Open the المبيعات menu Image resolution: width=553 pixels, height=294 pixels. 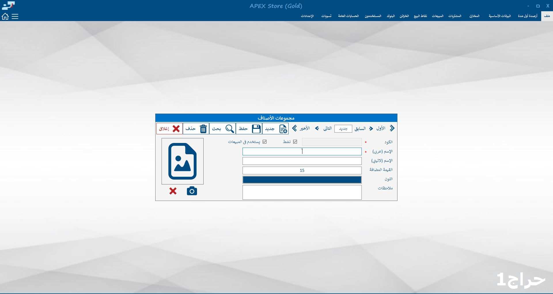click(x=438, y=16)
